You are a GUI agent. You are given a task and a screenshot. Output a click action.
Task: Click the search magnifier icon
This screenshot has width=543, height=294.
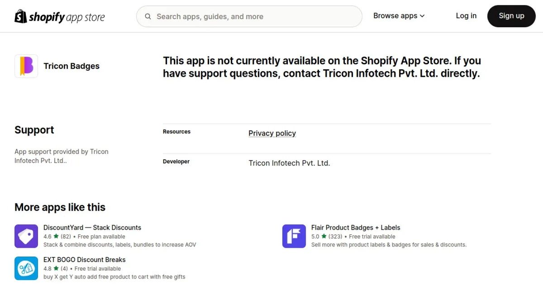(148, 17)
